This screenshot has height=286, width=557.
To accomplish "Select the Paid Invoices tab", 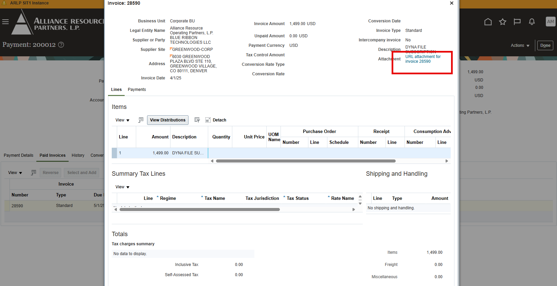I will click(x=53, y=155).
